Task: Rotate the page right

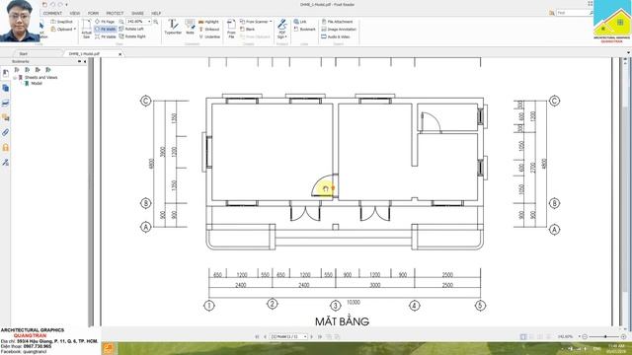Action: (132, 36)
